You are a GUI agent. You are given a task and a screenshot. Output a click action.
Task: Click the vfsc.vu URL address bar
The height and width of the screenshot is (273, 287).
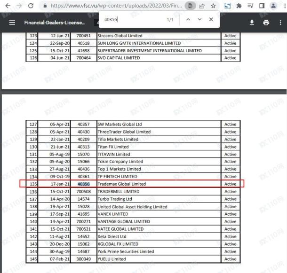(x=116, y=6)
